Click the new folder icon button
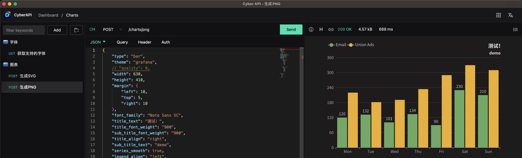 coord(76,30)
